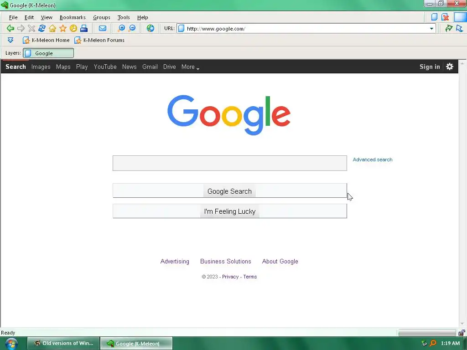The image size is (467, 350).
Task: Go to Play in Google bar
Action: point(82,67)
